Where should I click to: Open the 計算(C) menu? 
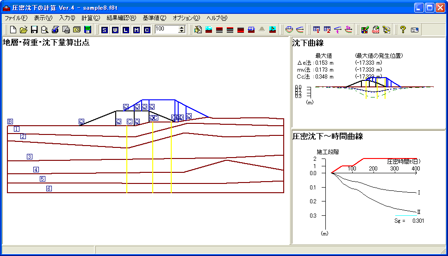[x=91, y=18]
